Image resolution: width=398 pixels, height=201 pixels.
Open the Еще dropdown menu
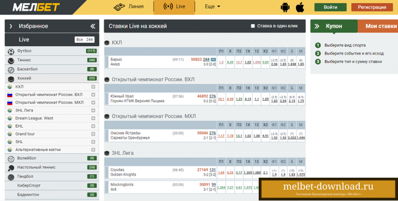(x=212, y=6)
